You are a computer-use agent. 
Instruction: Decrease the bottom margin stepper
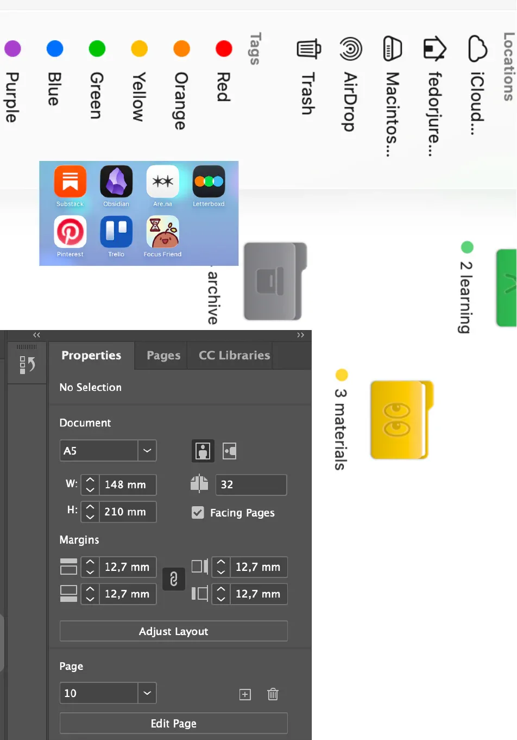coord(90,599)
